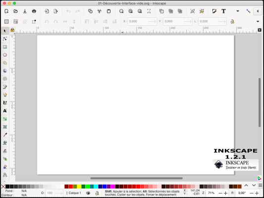Apply the yellow color swatch
This screenshot has width=264, height=198.
pyautogui.click(x=79, y=187)
